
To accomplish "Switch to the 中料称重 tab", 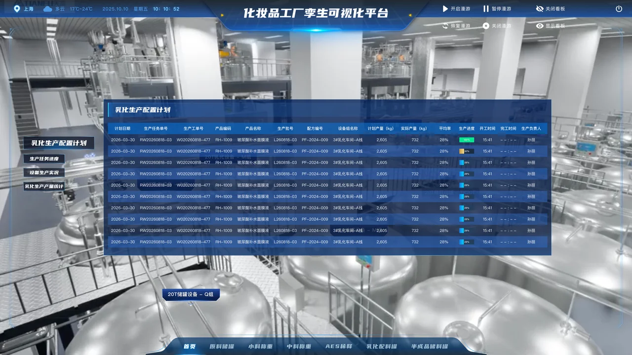I will coord(299,346).
